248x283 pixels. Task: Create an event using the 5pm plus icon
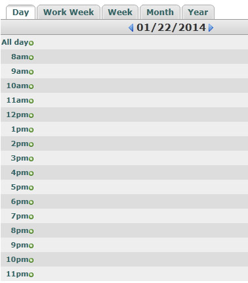[x=31, y=188]
